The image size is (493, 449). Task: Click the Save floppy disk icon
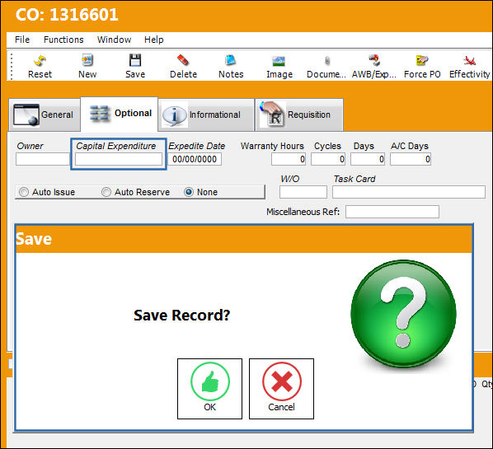tap(135, 60)
